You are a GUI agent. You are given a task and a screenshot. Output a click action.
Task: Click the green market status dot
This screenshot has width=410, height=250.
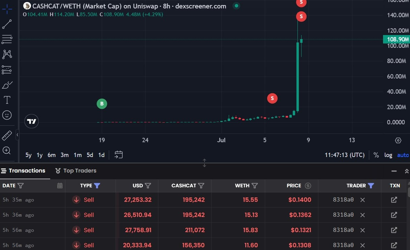236,6
